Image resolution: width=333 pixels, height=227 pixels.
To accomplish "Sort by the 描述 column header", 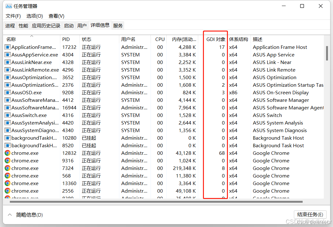I will click(x=287, y=39).
